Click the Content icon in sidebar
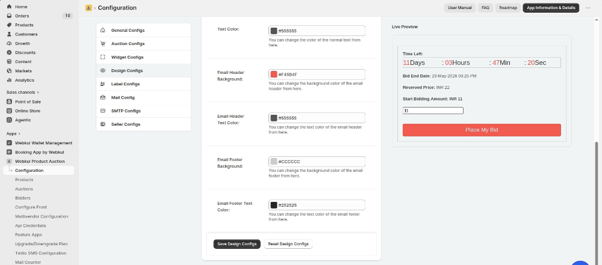The height and width of the screenshot is (265, 602). pyautogui.click(x=9, y=62)
